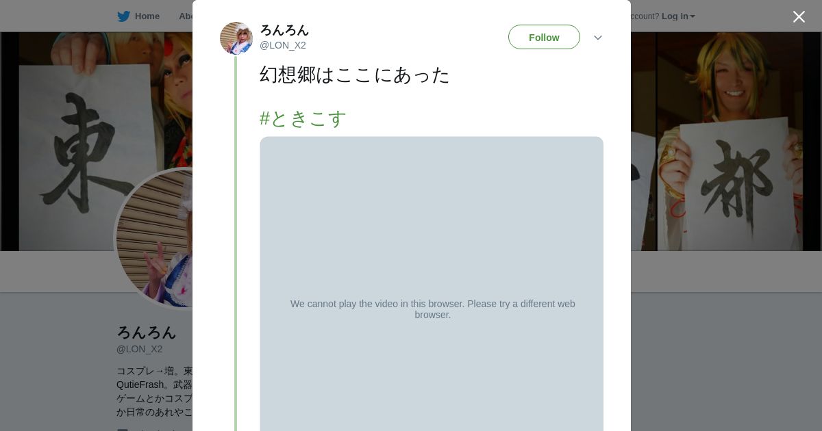This screenshot has height=431, width=822.
Task: Follow the ろんろん account
Action: (x=544, y=38)
